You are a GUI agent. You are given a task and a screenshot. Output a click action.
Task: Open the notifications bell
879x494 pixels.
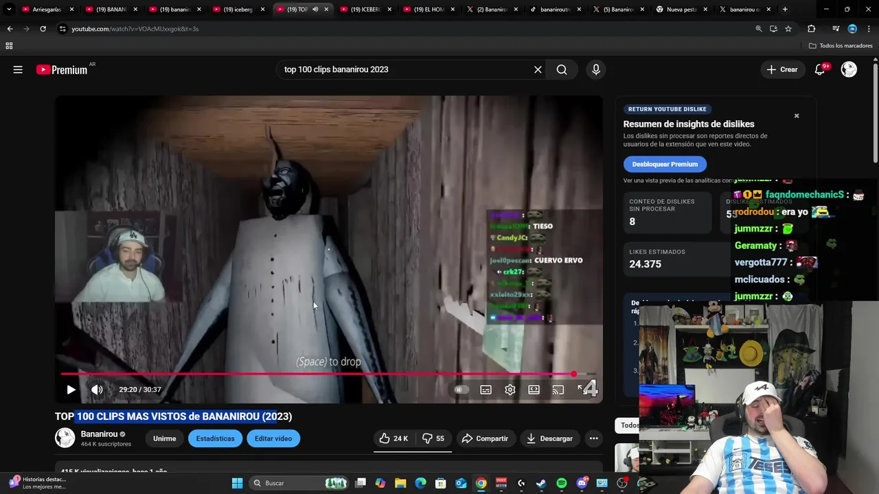[x=820, y=69]
